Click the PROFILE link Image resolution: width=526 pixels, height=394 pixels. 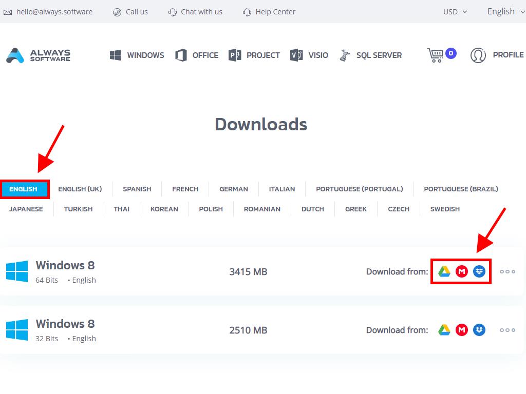(508, 55)
